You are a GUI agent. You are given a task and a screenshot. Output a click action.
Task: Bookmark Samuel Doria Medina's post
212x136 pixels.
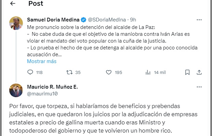click(x=187, y=72)
